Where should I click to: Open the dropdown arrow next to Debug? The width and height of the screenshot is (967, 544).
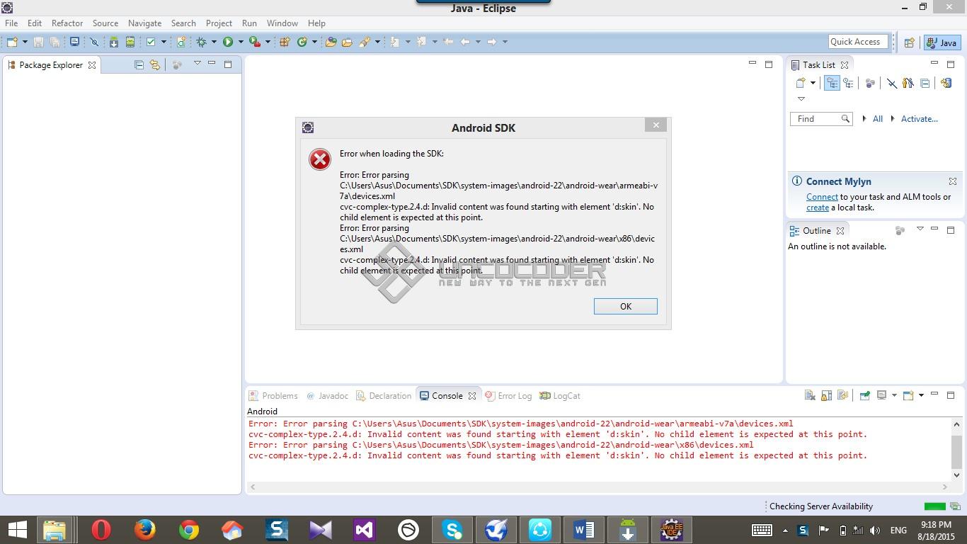(x=214, y=42)
